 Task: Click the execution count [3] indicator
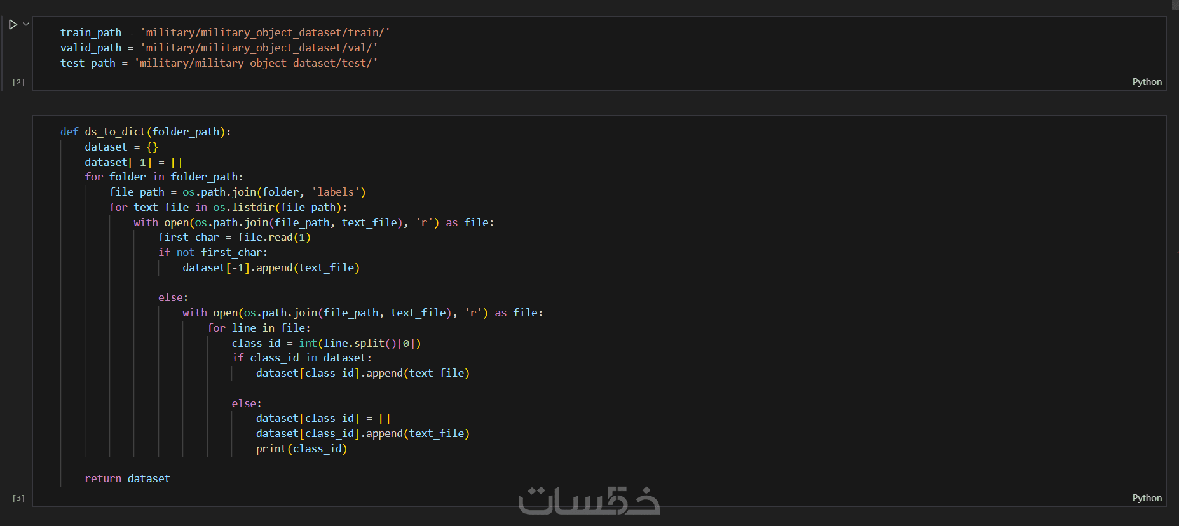point(18,498)
